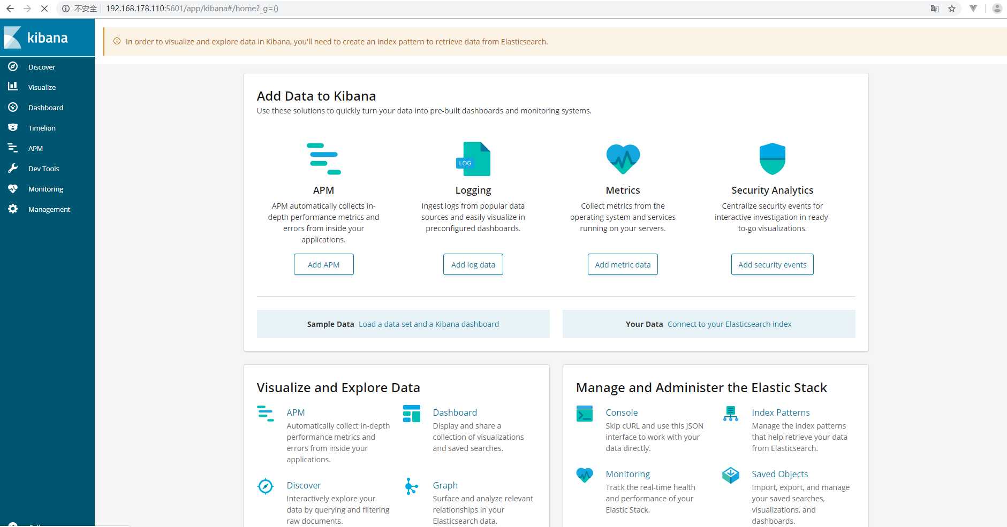
Task: Go back with browser back arrow
Action: [x=10, y=9]
